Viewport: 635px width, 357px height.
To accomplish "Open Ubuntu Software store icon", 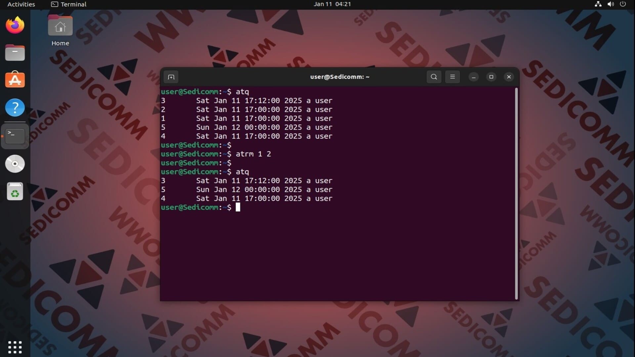I will 15,80.
